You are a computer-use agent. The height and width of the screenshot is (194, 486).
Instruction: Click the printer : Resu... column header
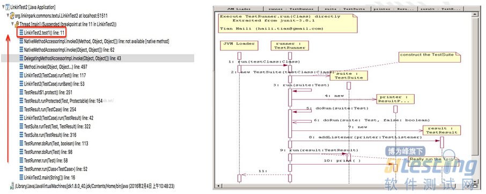(394, 9)
